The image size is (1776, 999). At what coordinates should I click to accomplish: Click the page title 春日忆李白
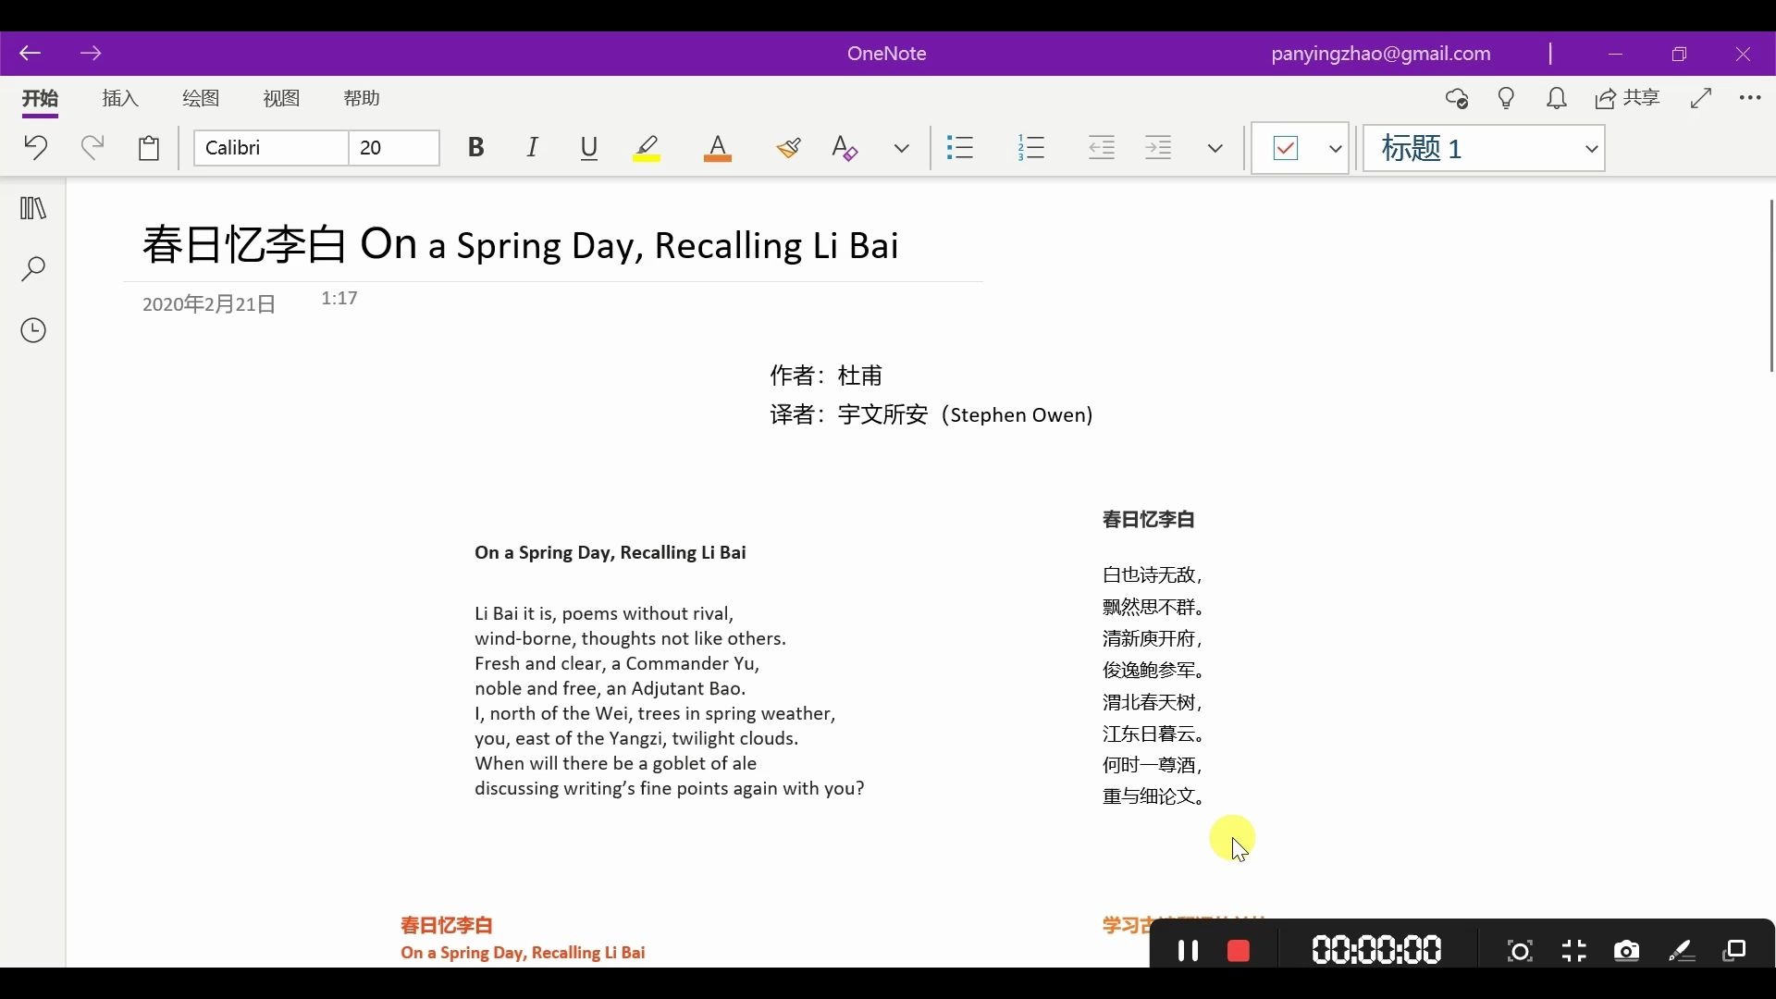point(521,245)
